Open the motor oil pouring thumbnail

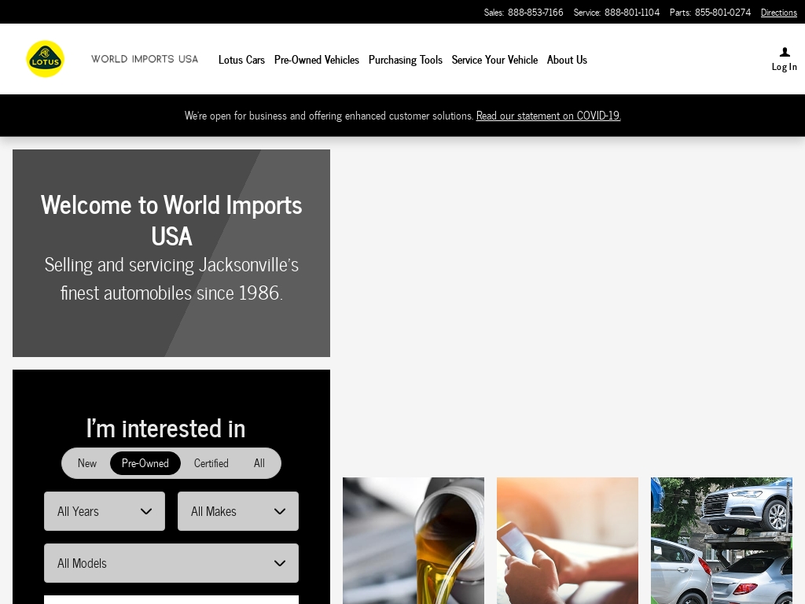pos(414,541)
